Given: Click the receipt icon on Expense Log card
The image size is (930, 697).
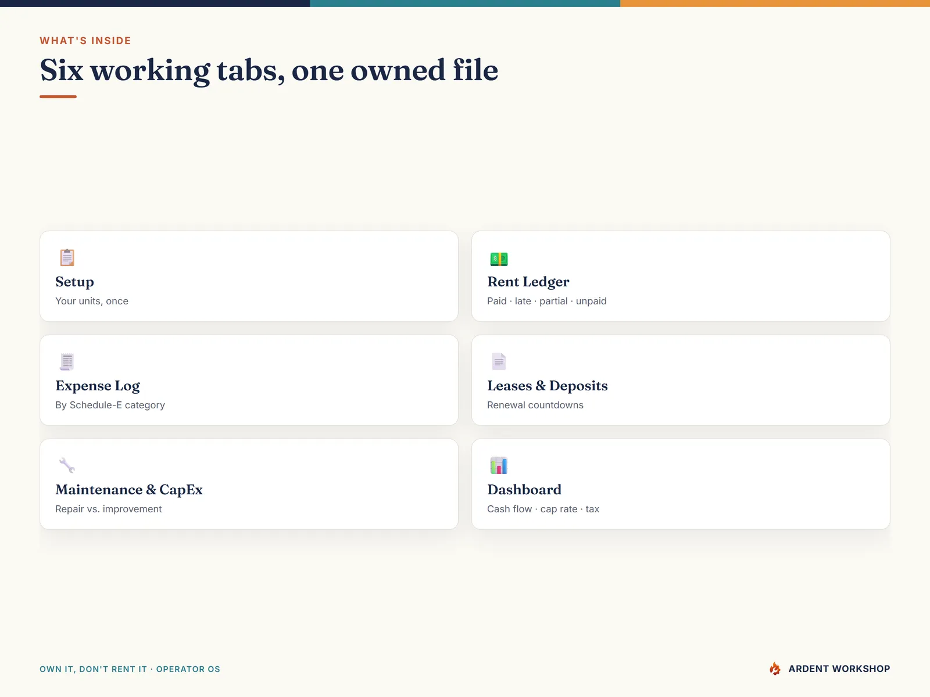Looking at the screenshot, I should pos(67,361).
